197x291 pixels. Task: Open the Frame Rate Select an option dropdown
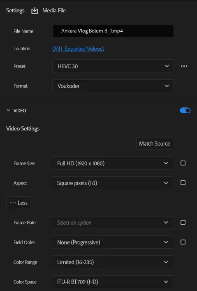click(x=112, y=222)
